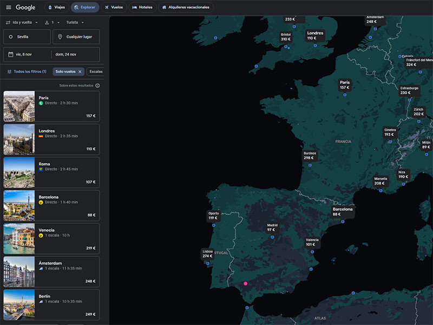Select the Marsella 208 € map label
The image size is (433, 325).
point(380,181)
